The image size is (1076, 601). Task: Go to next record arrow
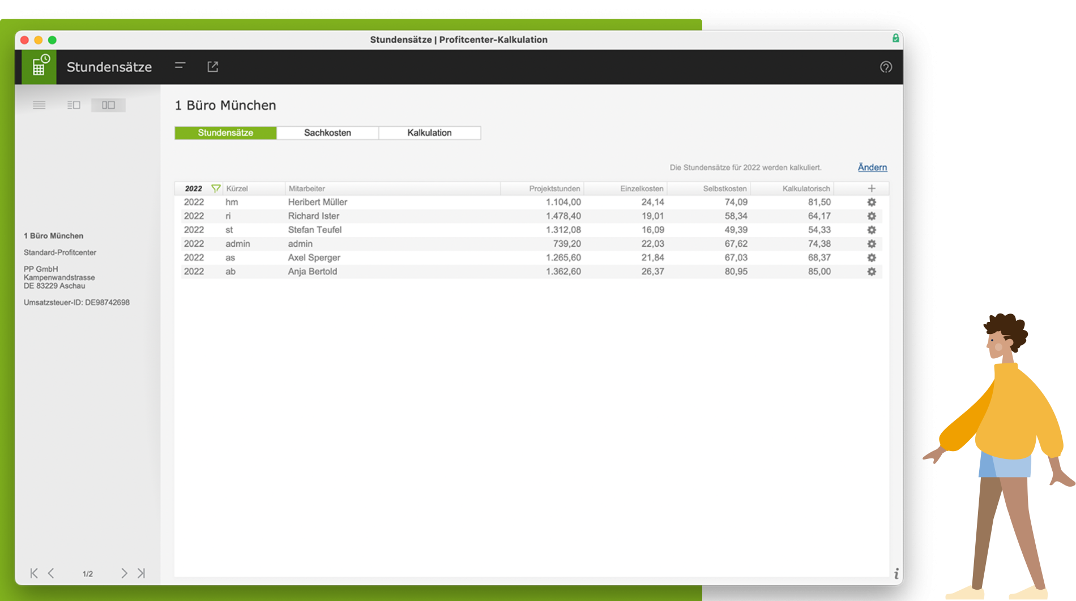pos(124,573)
